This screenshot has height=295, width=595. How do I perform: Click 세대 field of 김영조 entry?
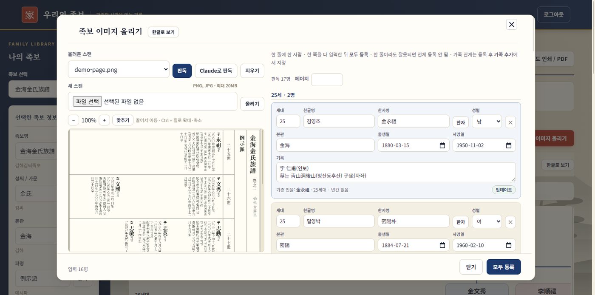[x=288, y=121]
